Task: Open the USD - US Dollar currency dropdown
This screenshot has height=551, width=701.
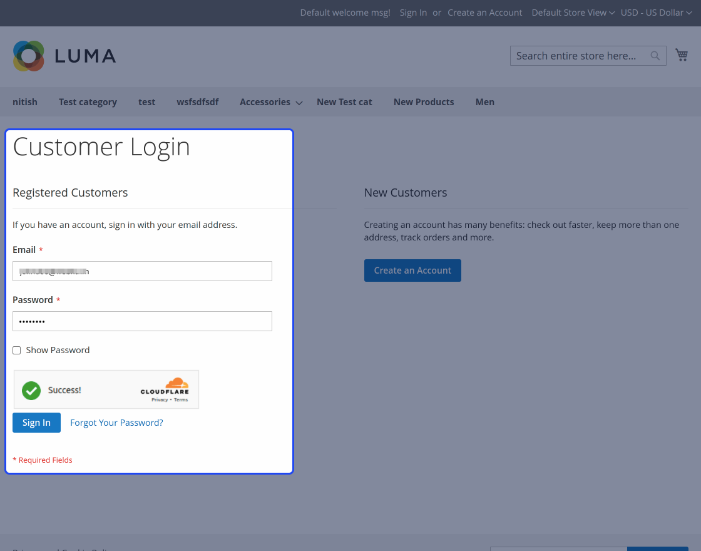Action: [655, 13]
